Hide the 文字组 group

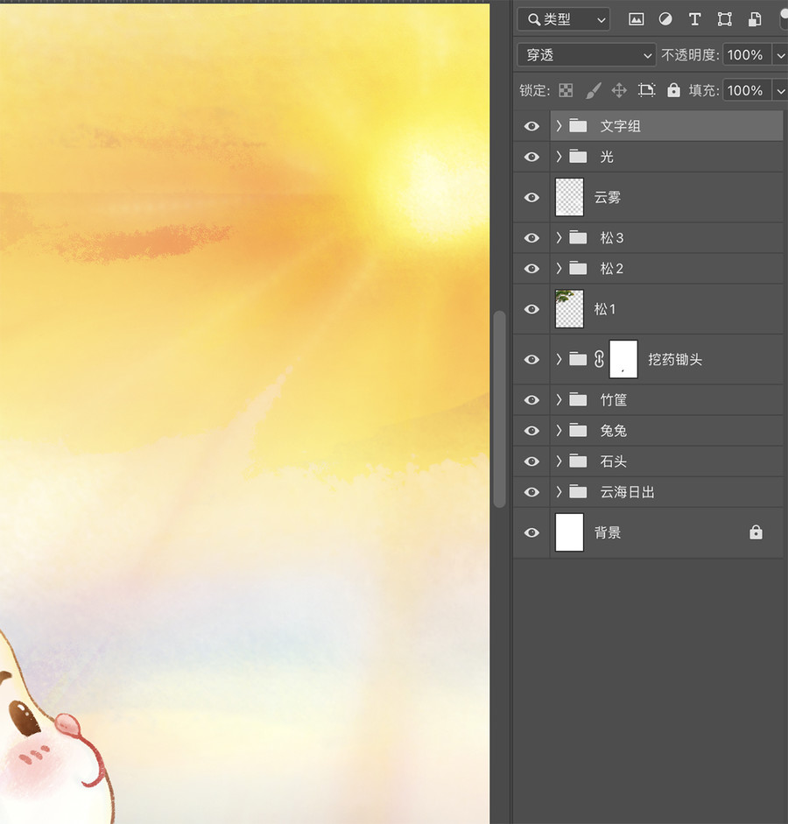coord(531,126)
